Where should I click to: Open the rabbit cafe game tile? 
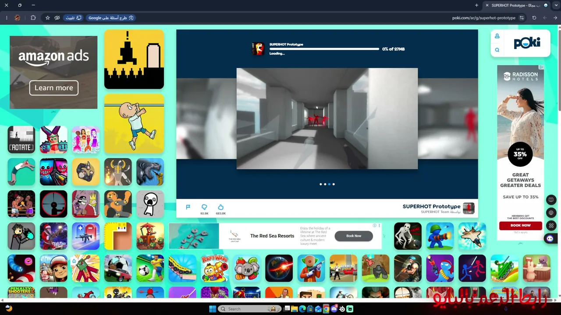point(536,268)
